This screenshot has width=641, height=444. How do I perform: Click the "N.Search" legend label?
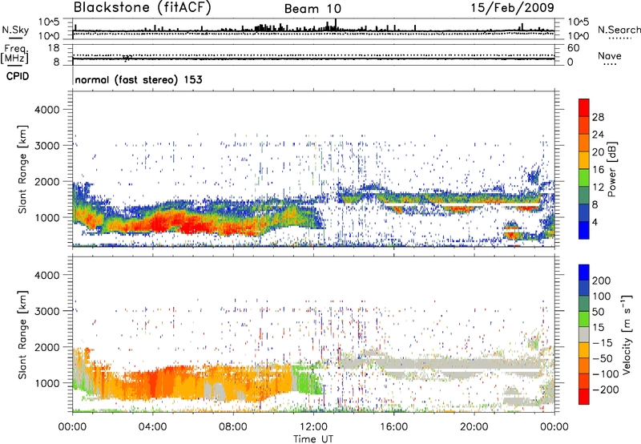[x=619, y=30]
